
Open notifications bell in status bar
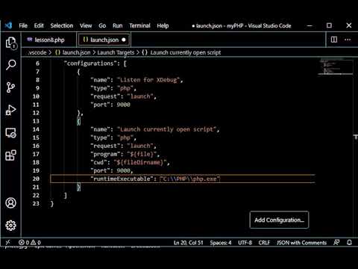click(349, 242)
